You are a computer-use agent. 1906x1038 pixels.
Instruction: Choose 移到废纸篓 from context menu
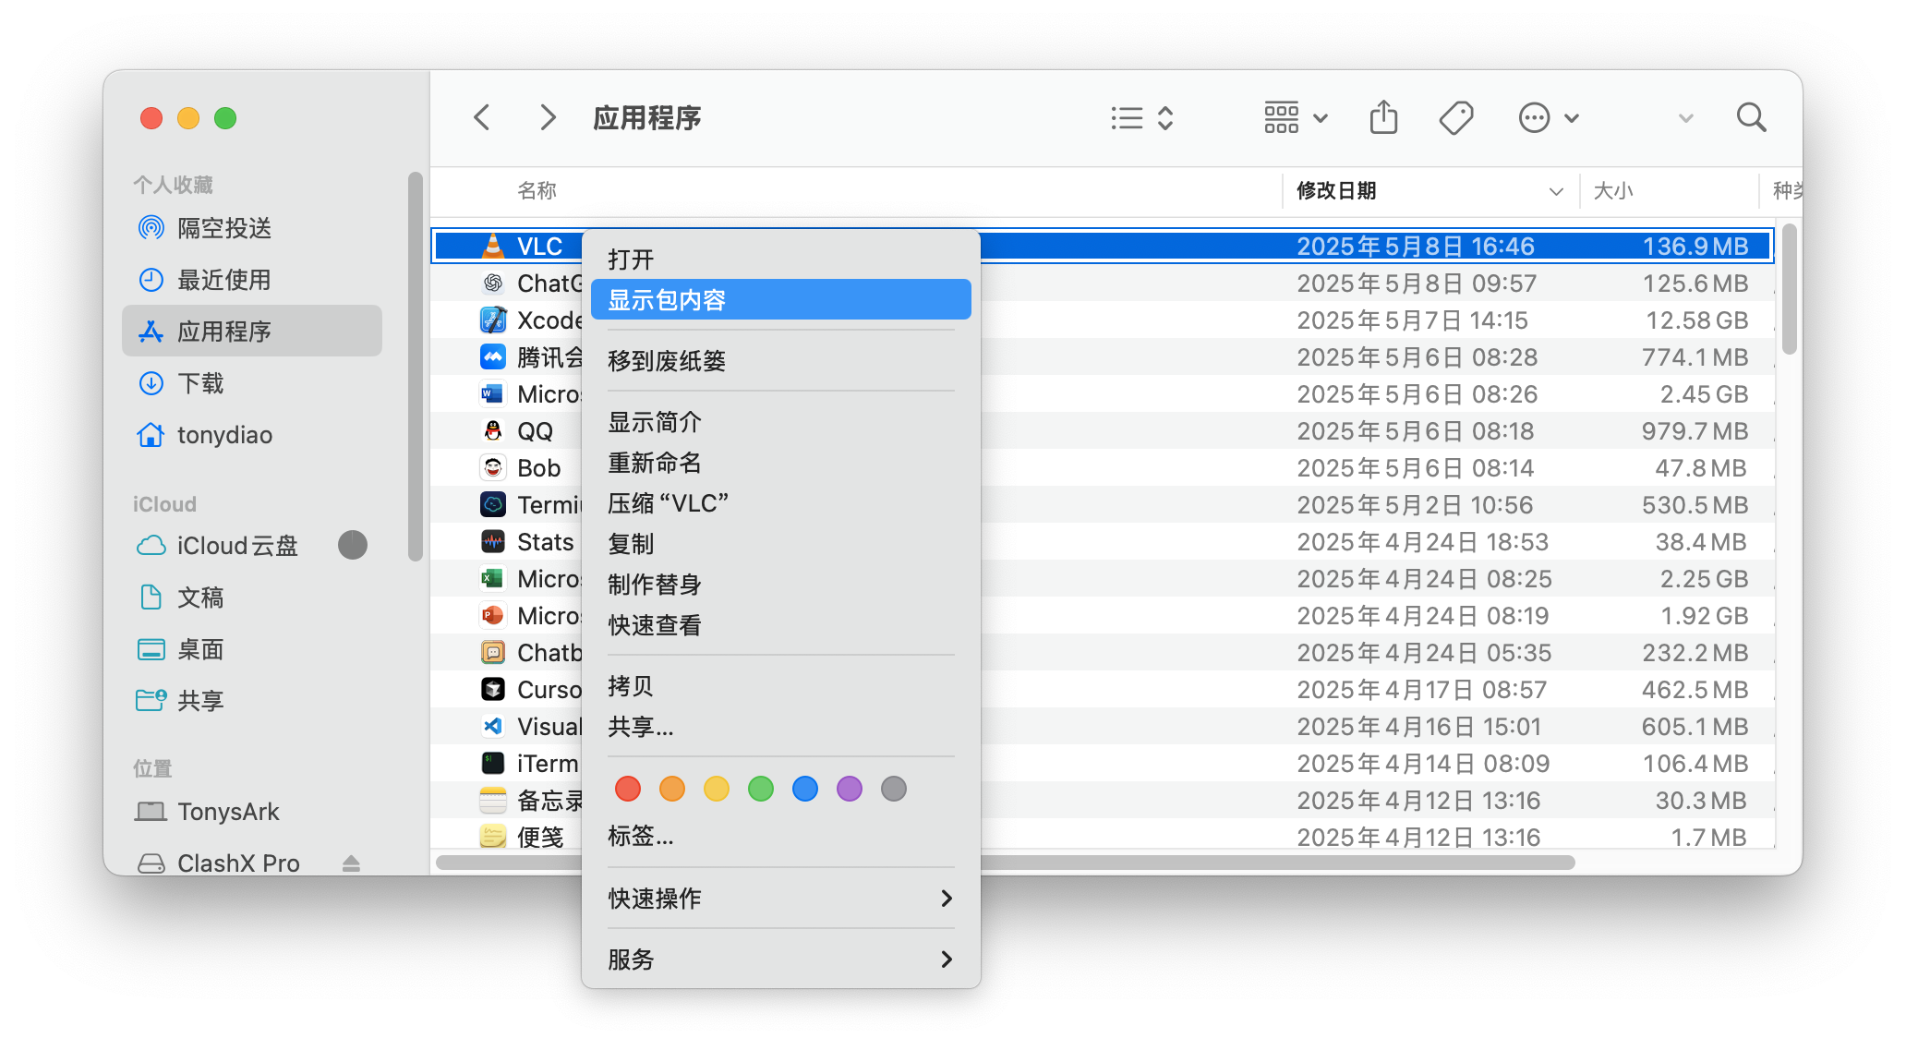click(x=667, y=361)
